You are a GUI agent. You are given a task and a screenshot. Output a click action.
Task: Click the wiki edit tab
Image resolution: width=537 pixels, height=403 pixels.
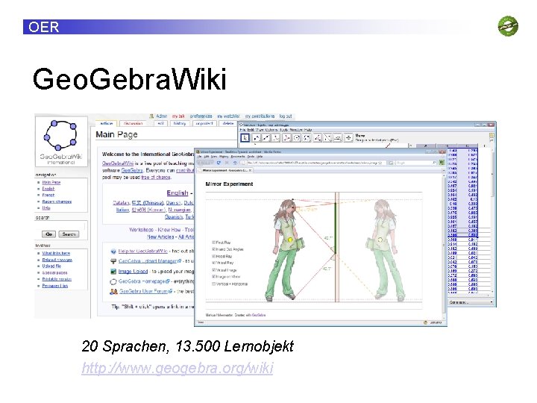click(x=160, y=123)
